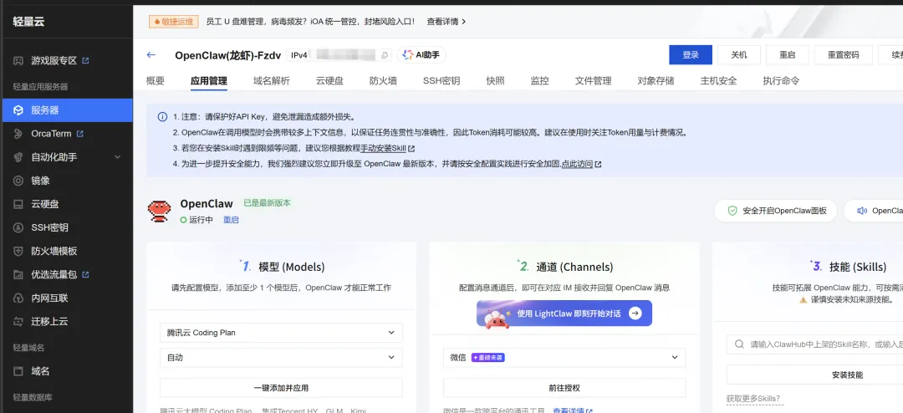Switch to the 防火墙 tab
Screen dimensions: 903x413
pos(383,80)
